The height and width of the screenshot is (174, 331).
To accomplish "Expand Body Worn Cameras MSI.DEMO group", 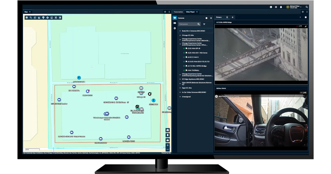I will (180, 31).
